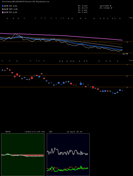Click the 'Pre C: 4.69' close value

83,12
